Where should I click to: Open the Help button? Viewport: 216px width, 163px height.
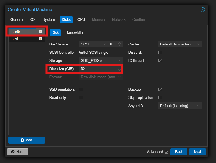coord(18,152)
